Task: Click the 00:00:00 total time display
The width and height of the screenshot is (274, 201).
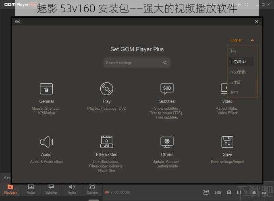Action: [122, 192]
